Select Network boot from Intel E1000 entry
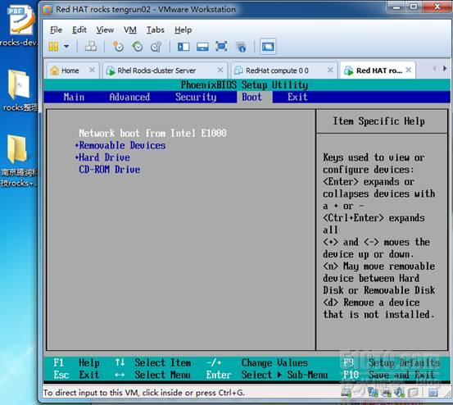Screen dimensions: 453x405 (x=152, y=133)
